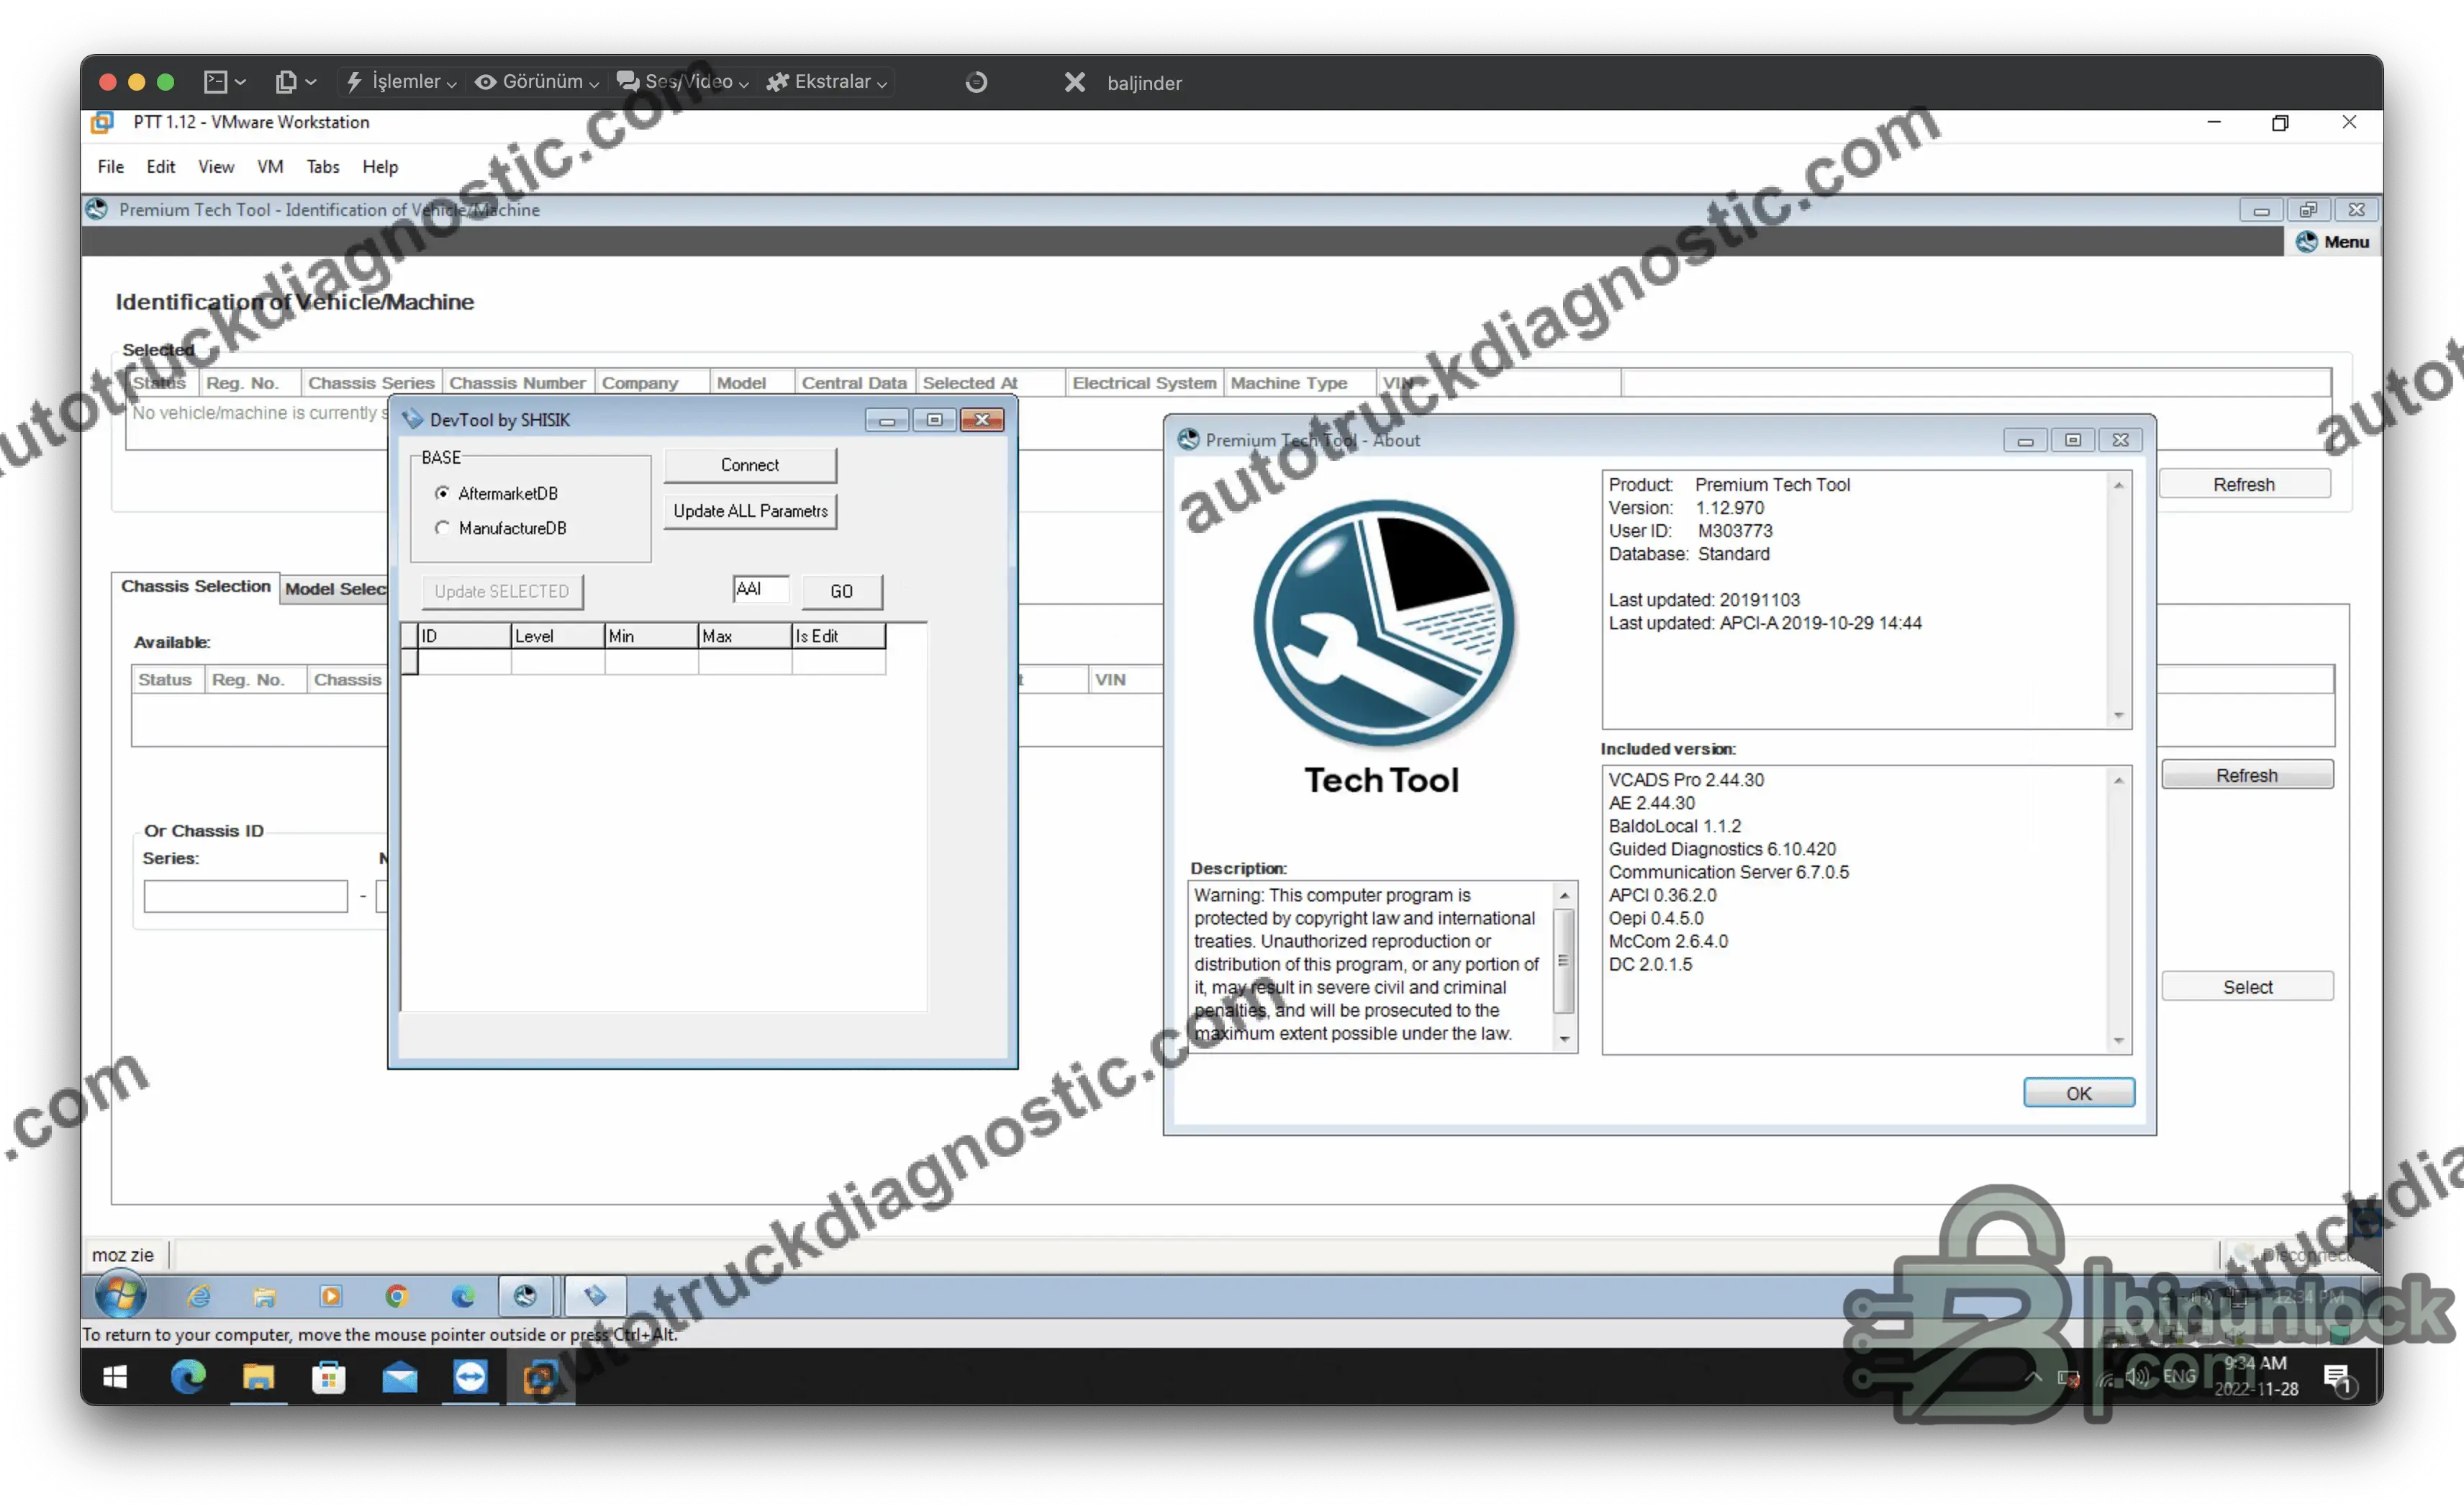Click the GO button in DevTool

tap(842, 591)
